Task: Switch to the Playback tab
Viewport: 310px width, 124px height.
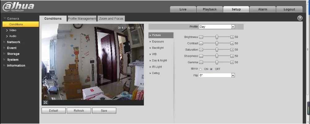Action: (x=210, y=9)
